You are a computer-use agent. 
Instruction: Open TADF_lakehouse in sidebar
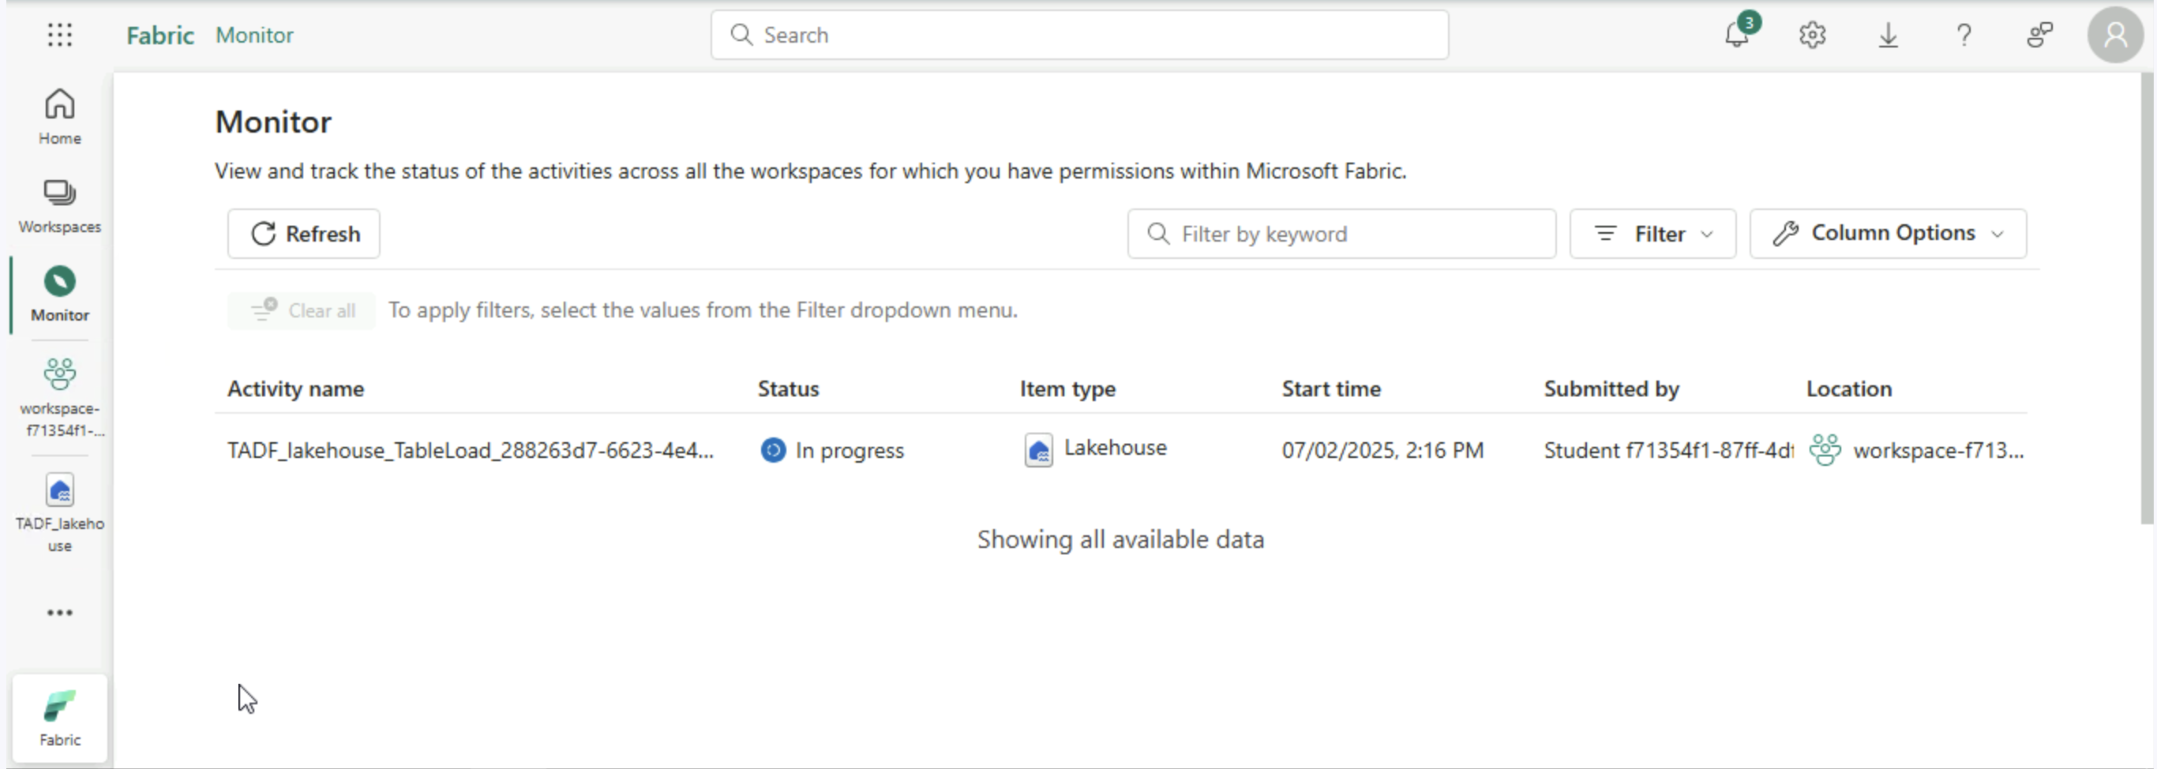click(59, 513)
